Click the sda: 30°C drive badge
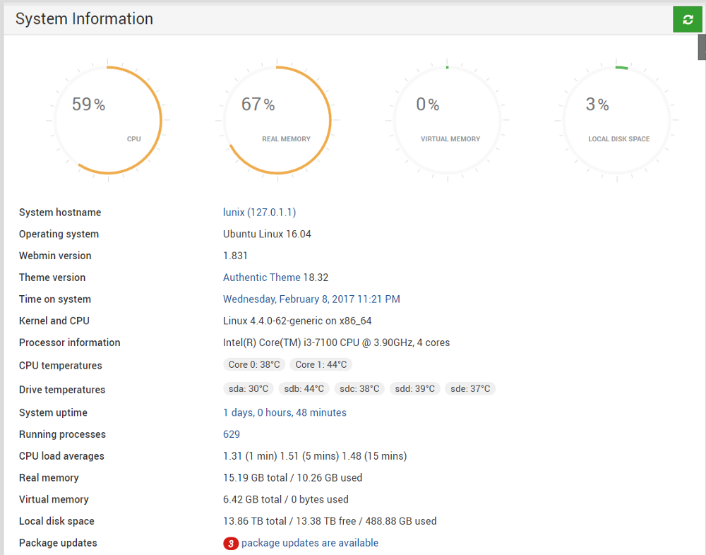 click(x=248, y=388)
